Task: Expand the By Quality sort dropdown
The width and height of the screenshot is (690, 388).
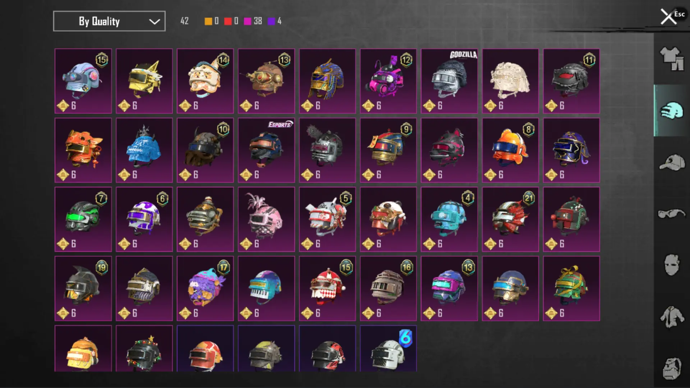Action: tap(109, 21)
